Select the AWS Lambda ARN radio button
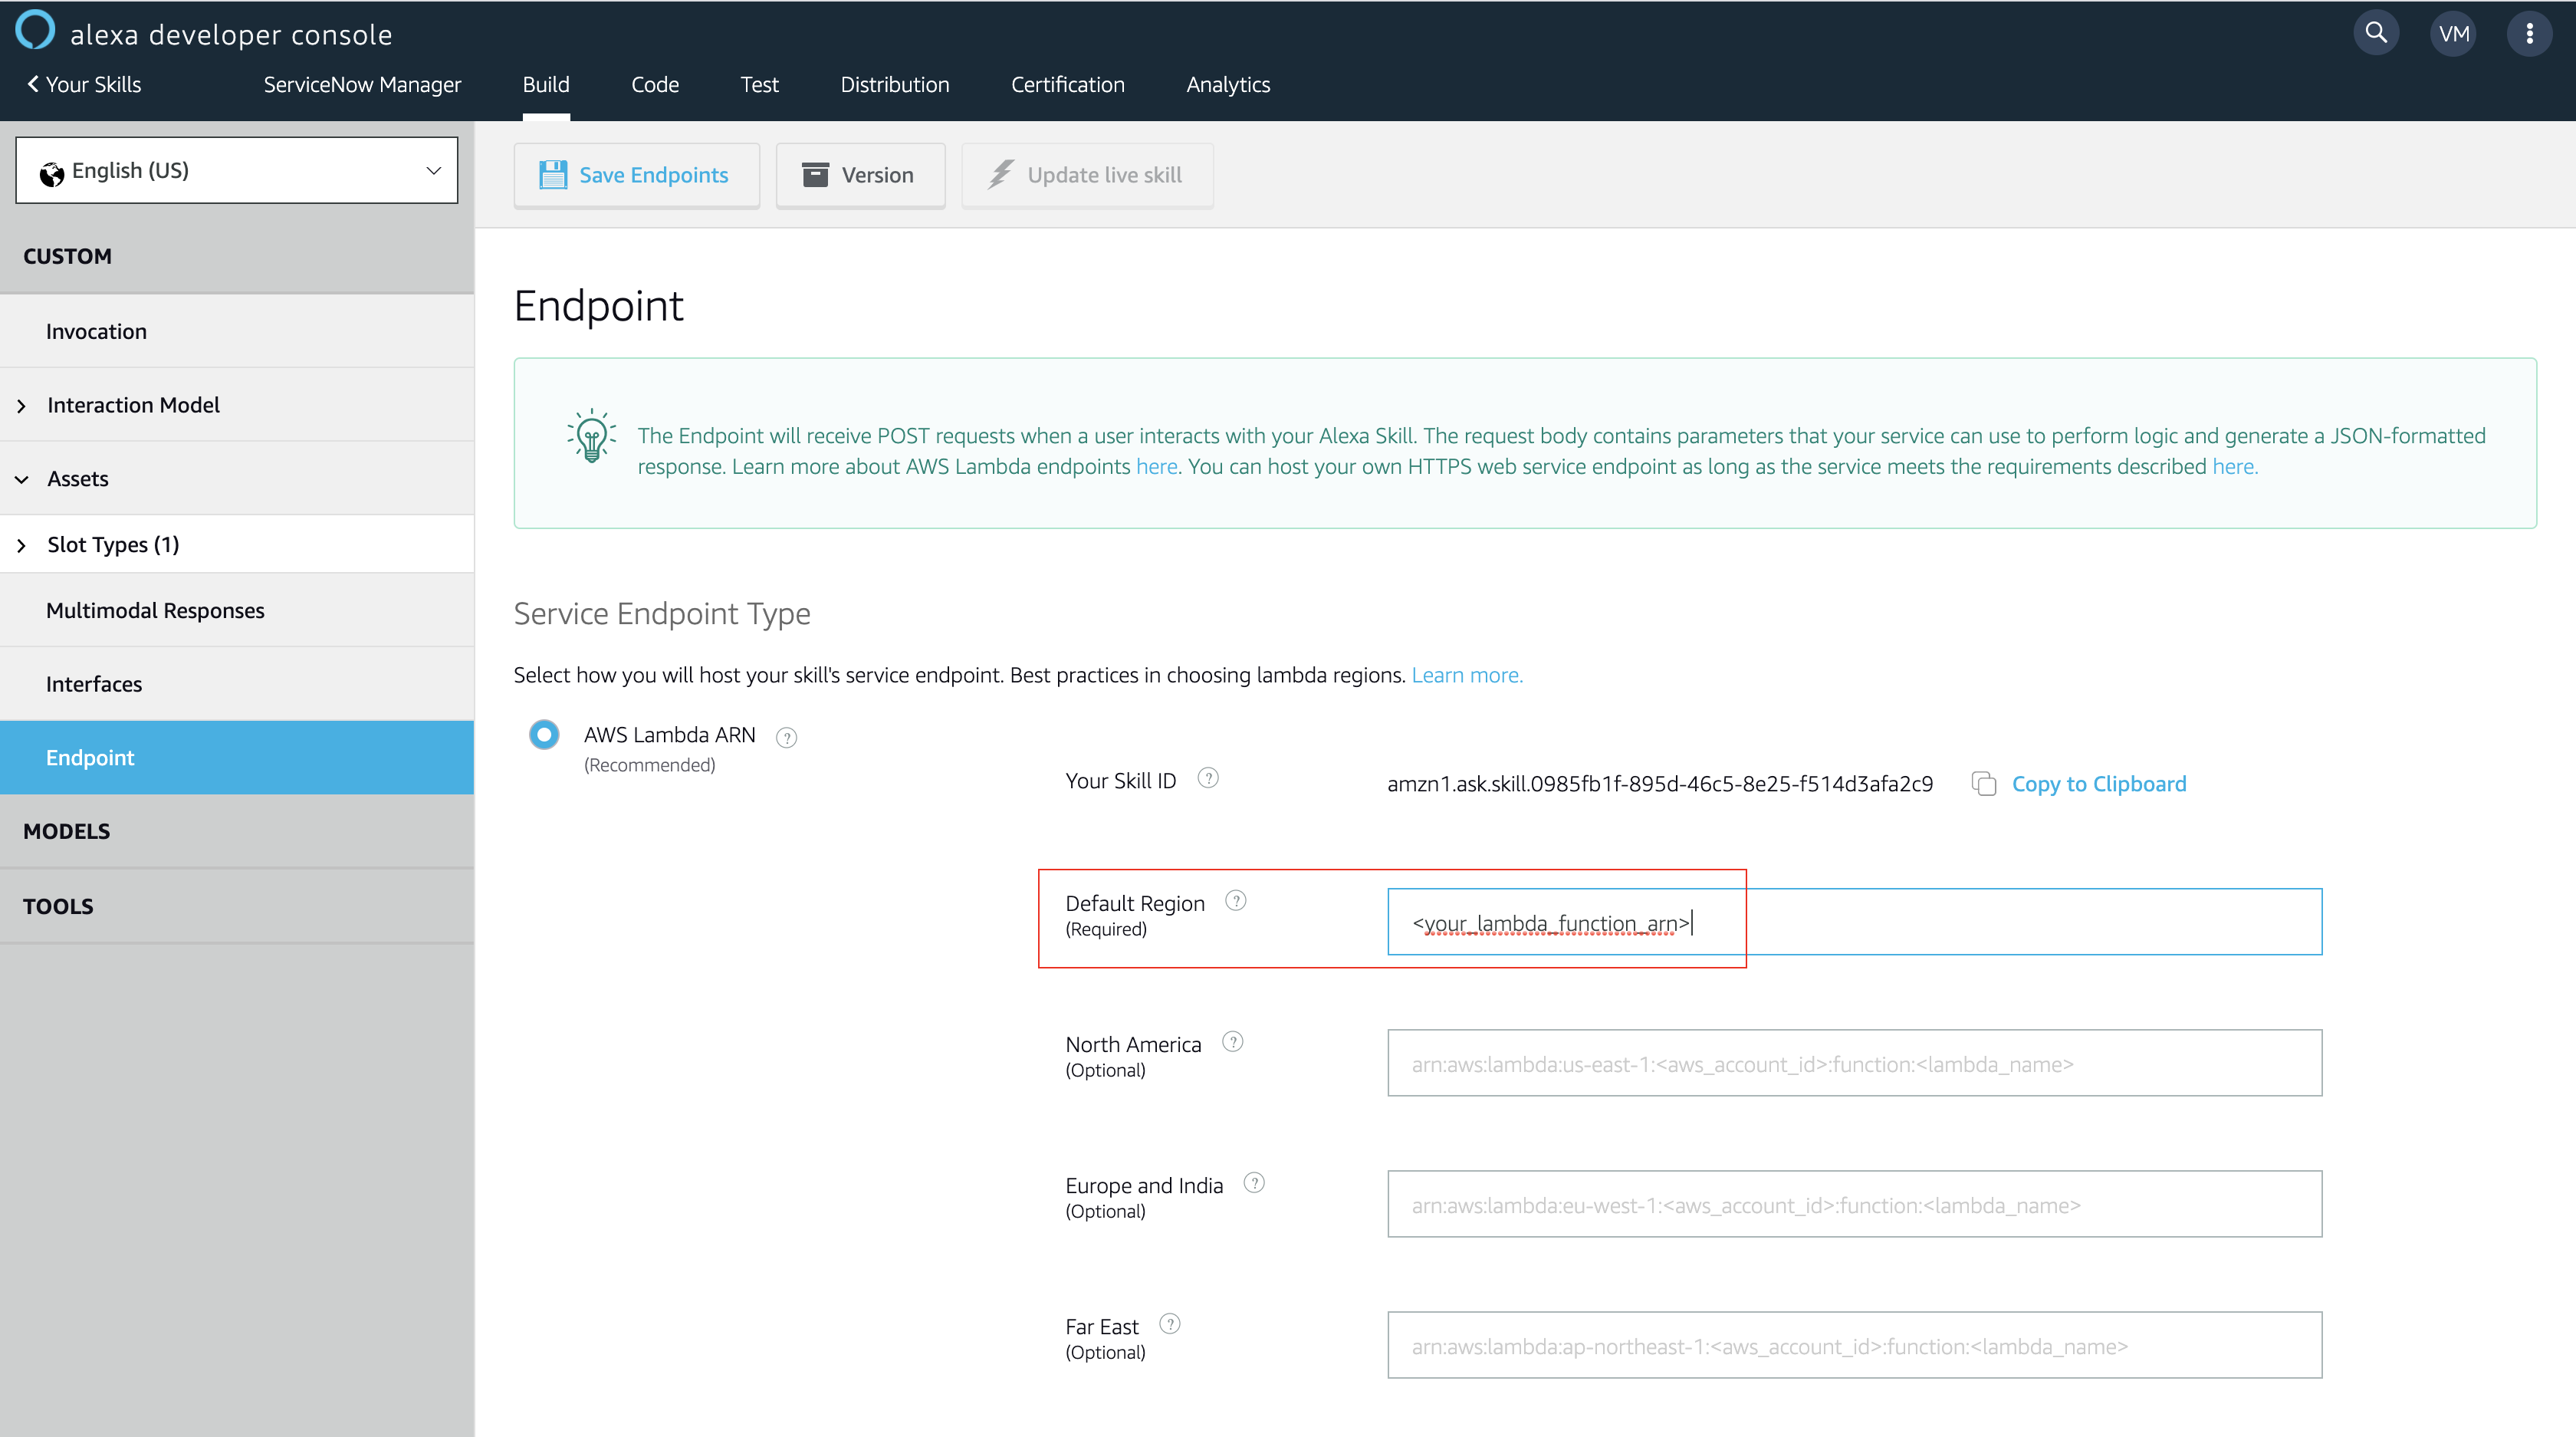 pos(544,735)
